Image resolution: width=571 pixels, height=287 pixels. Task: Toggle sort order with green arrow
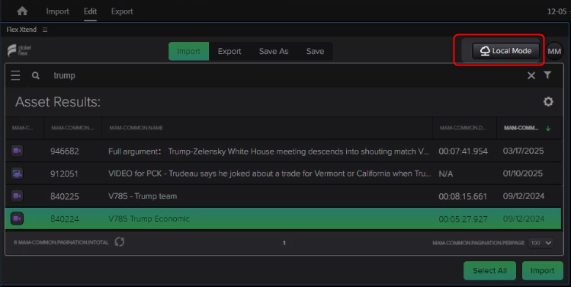coord(548,128)
